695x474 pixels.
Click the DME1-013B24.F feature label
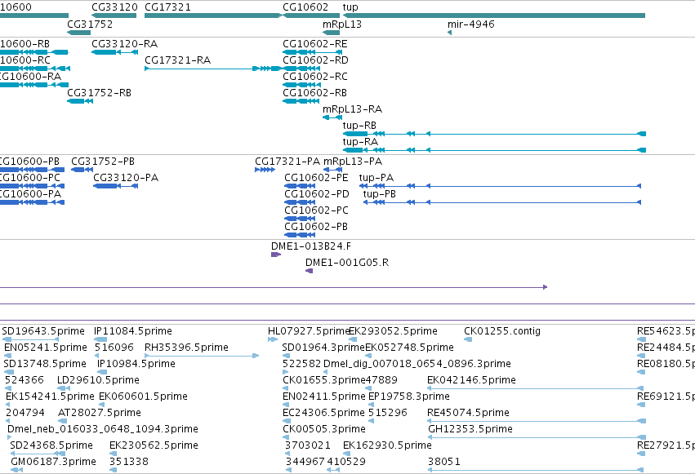pos(311,246)
